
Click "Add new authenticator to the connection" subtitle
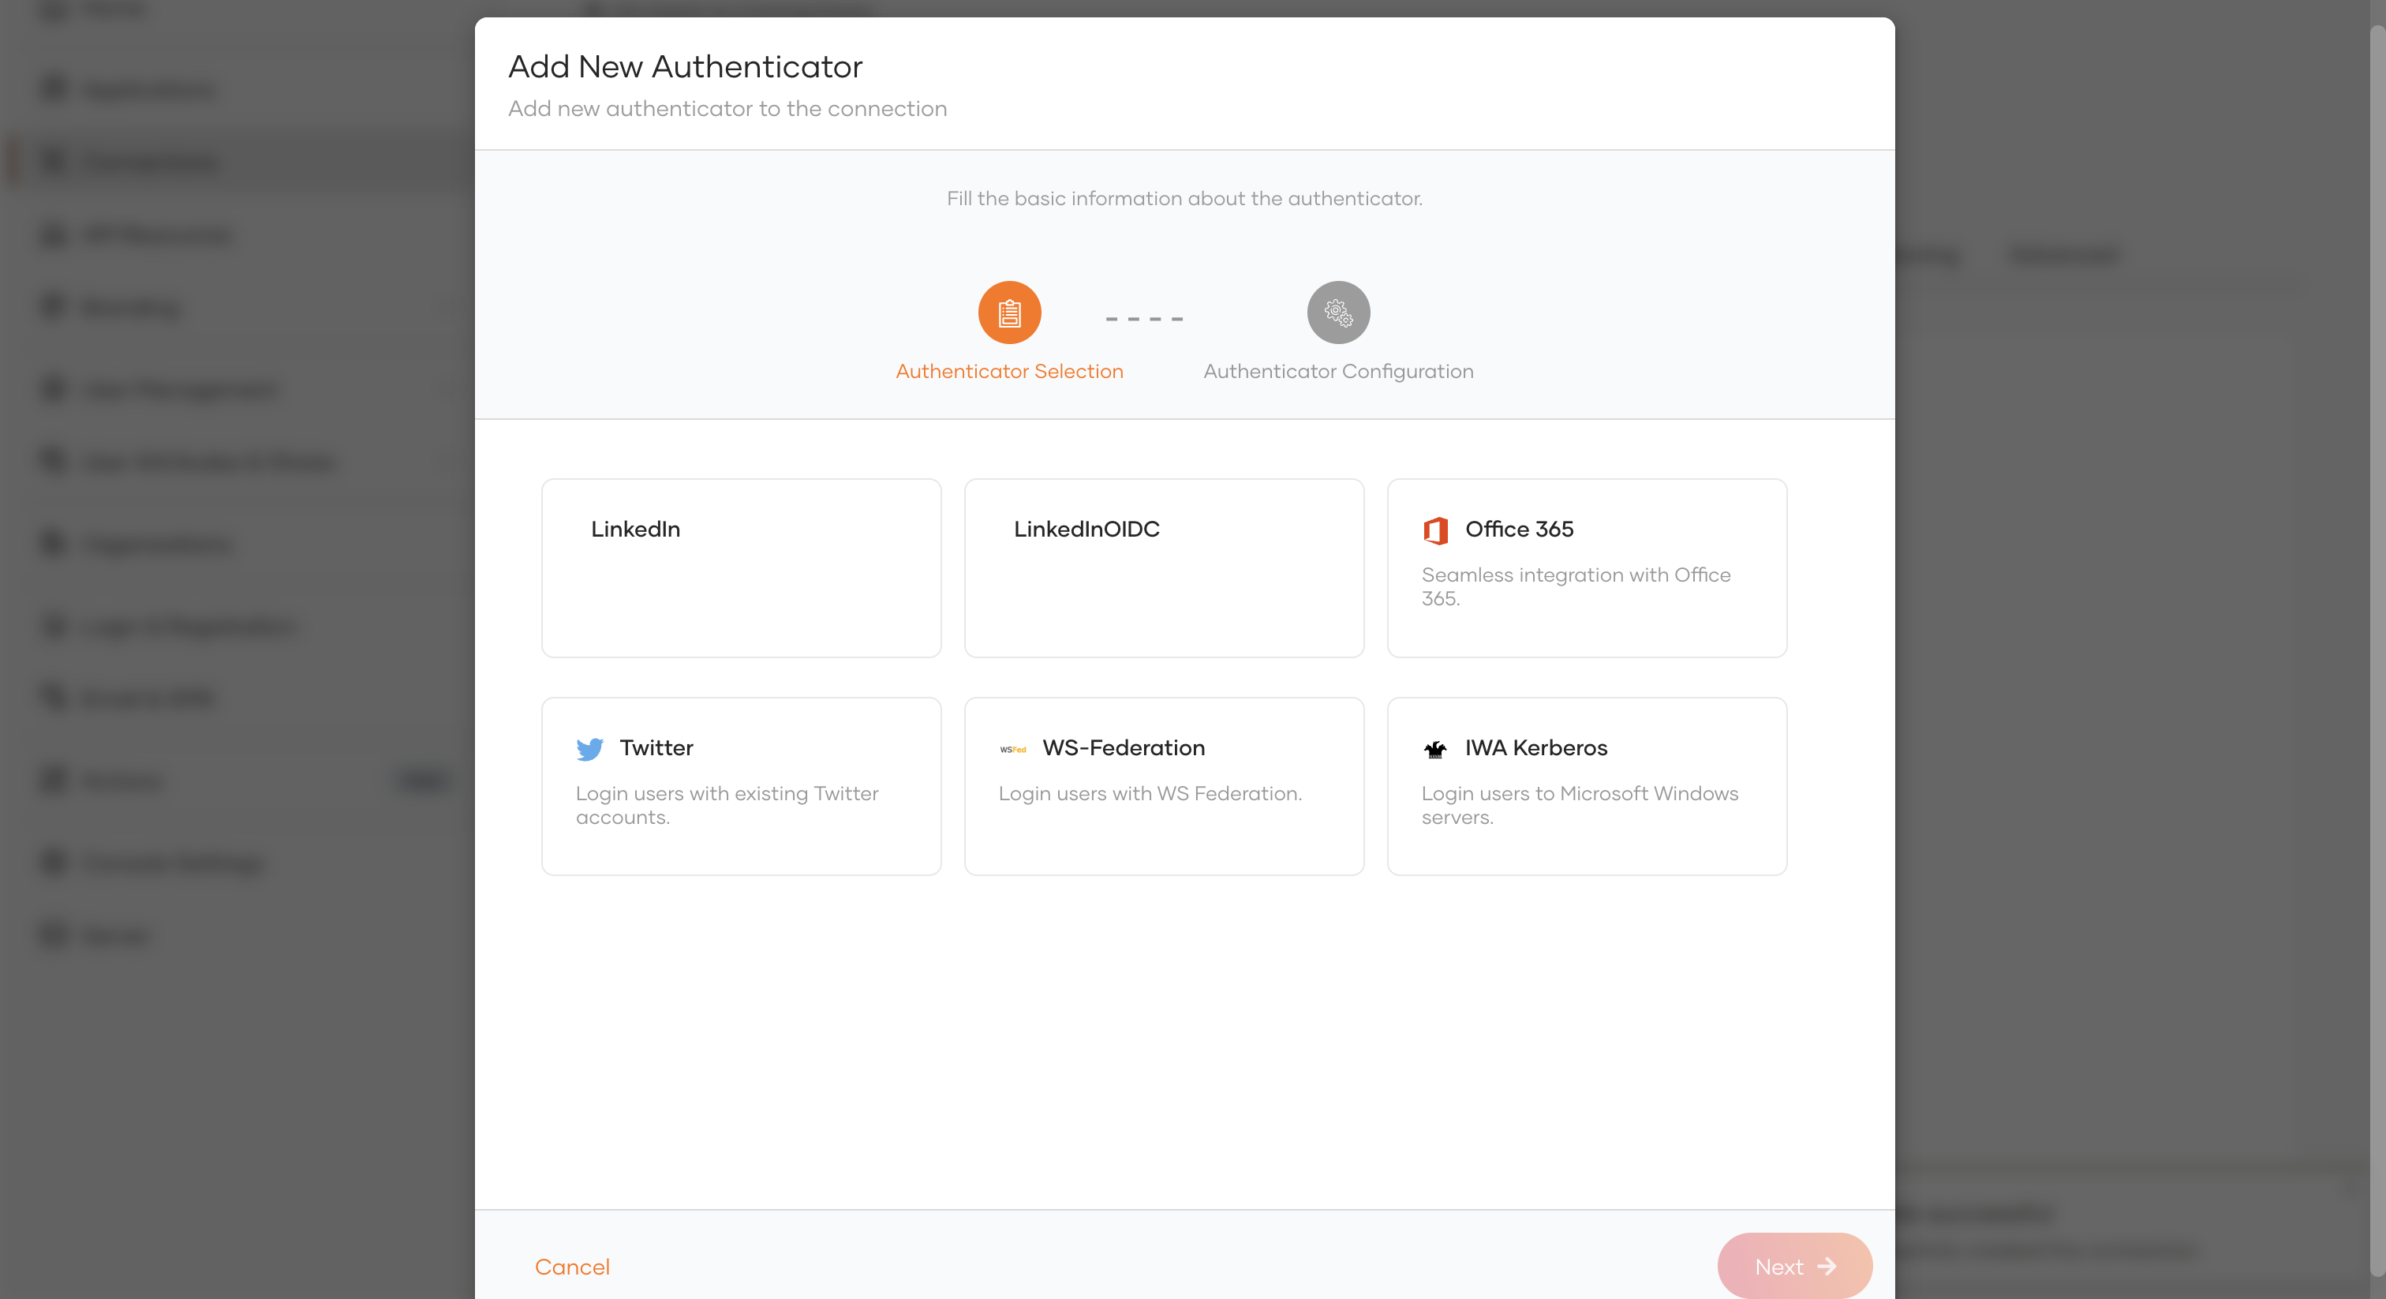[x=728, y=108]
